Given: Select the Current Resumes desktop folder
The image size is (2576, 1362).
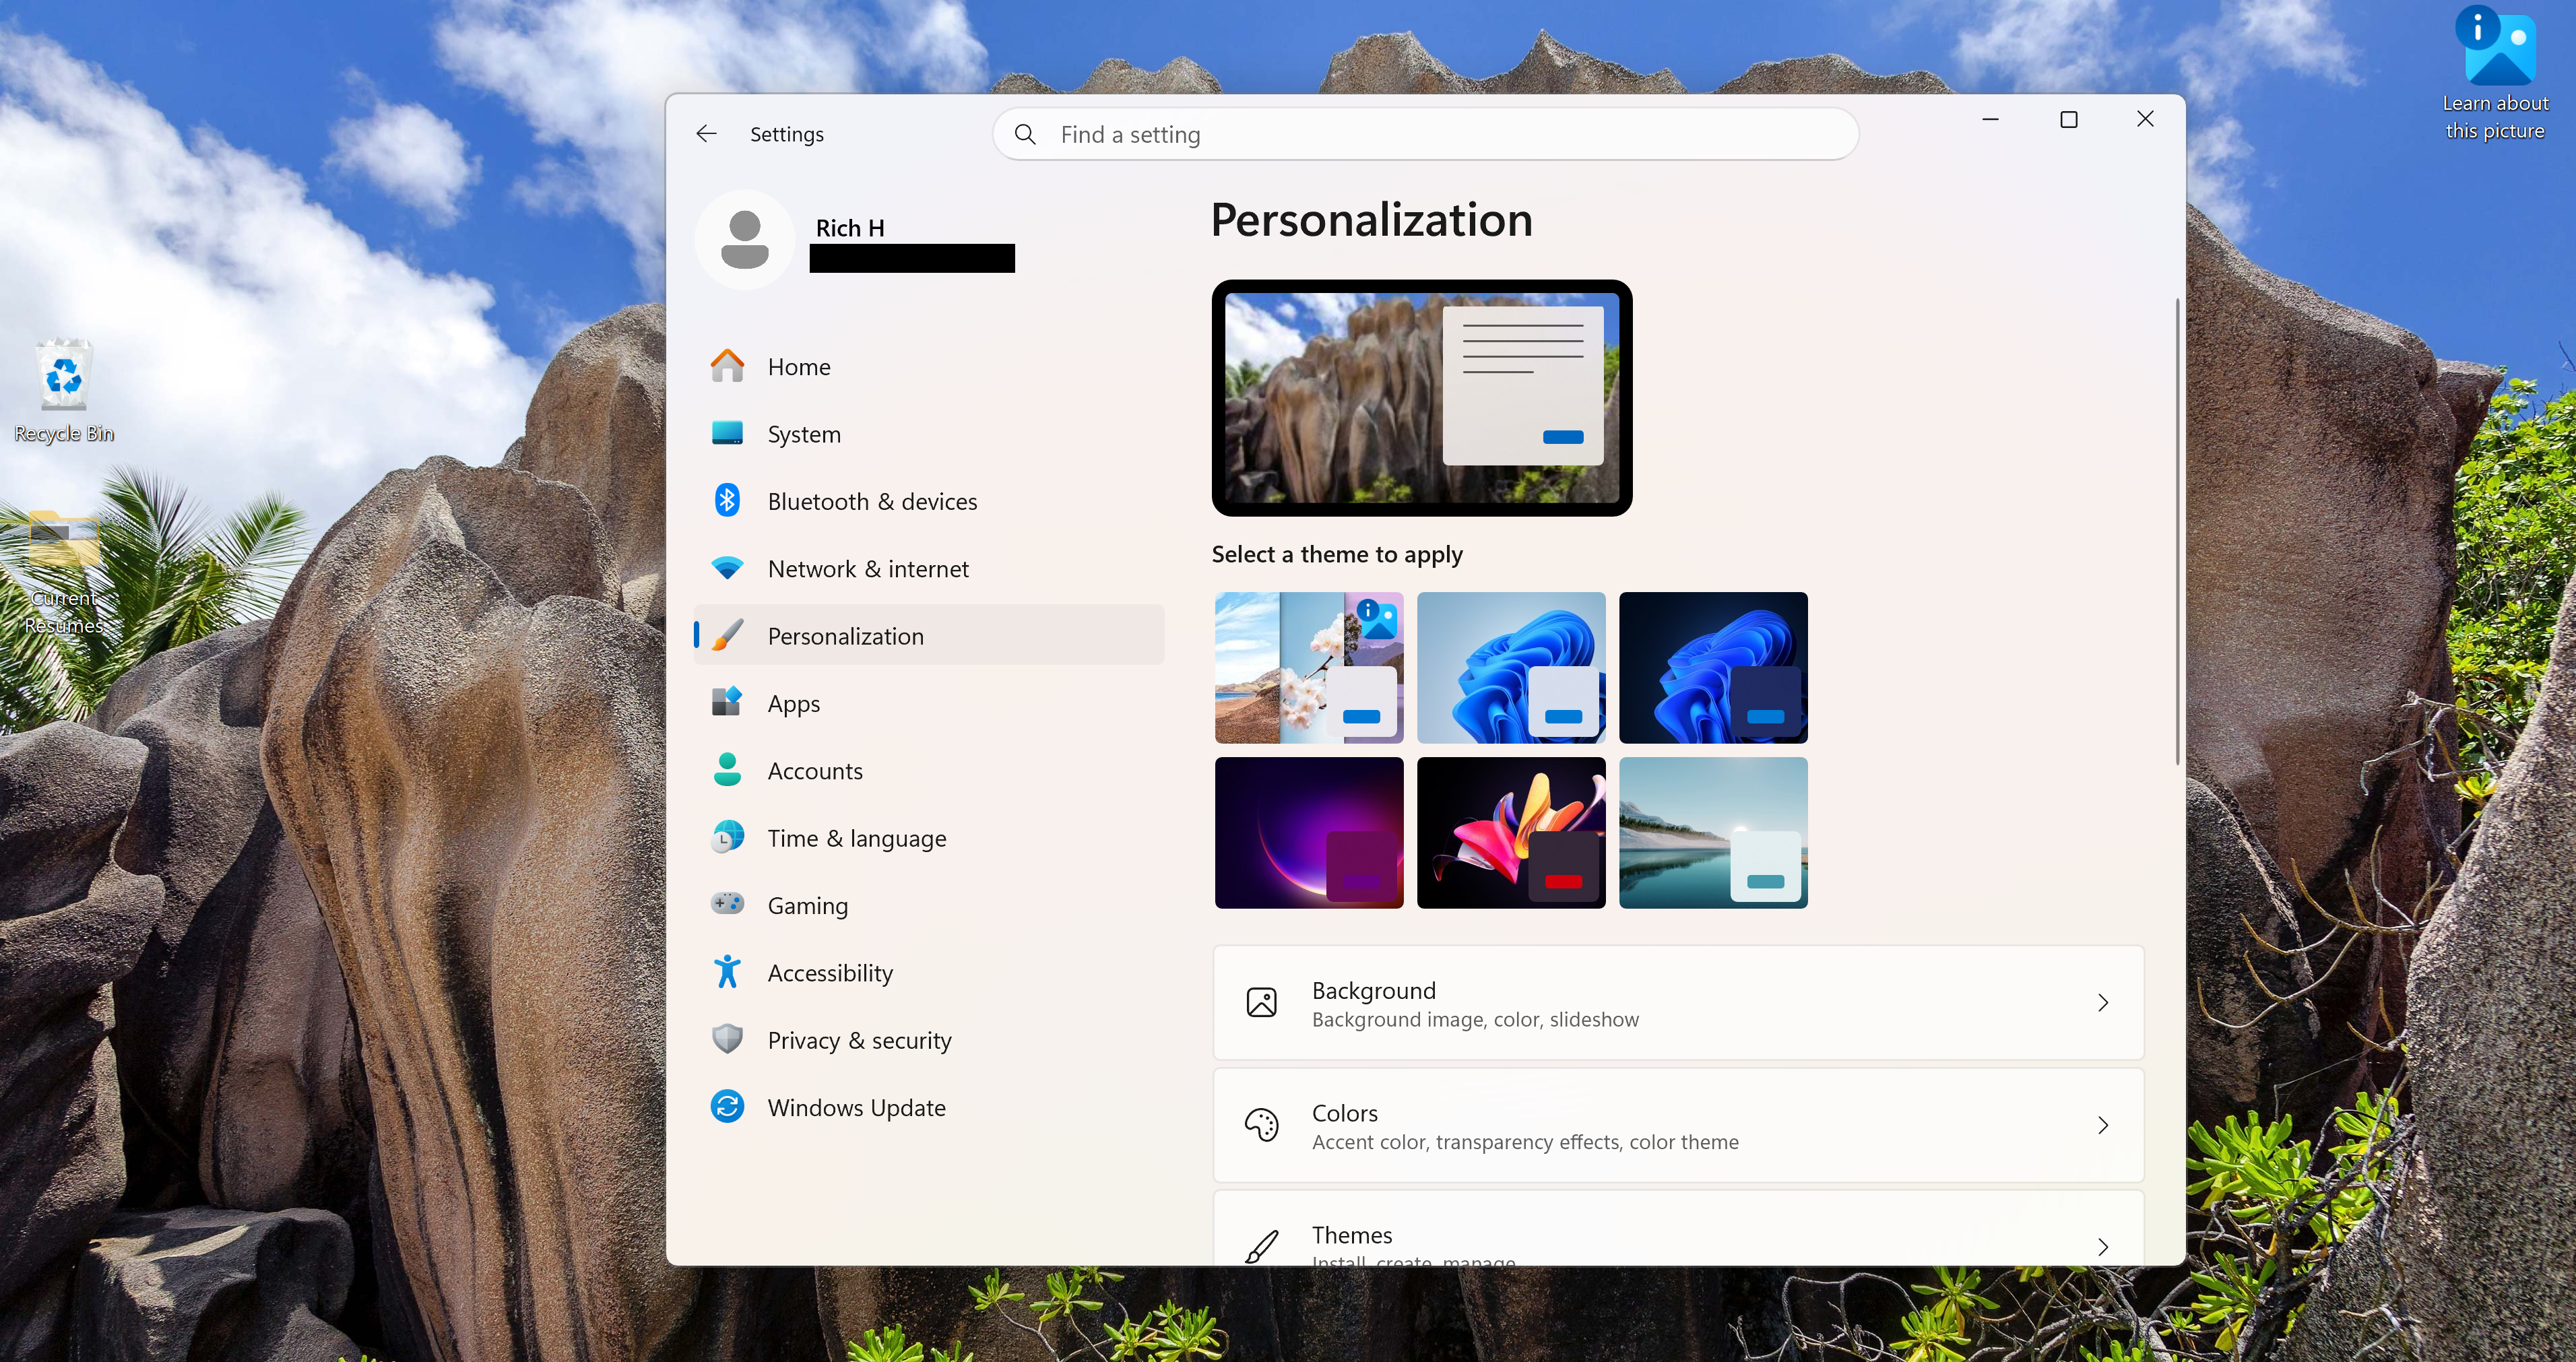Looking at the screenshot, I should 64,572.
